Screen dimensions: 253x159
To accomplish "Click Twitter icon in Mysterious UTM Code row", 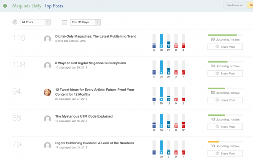I will click(x=161, y=126).
